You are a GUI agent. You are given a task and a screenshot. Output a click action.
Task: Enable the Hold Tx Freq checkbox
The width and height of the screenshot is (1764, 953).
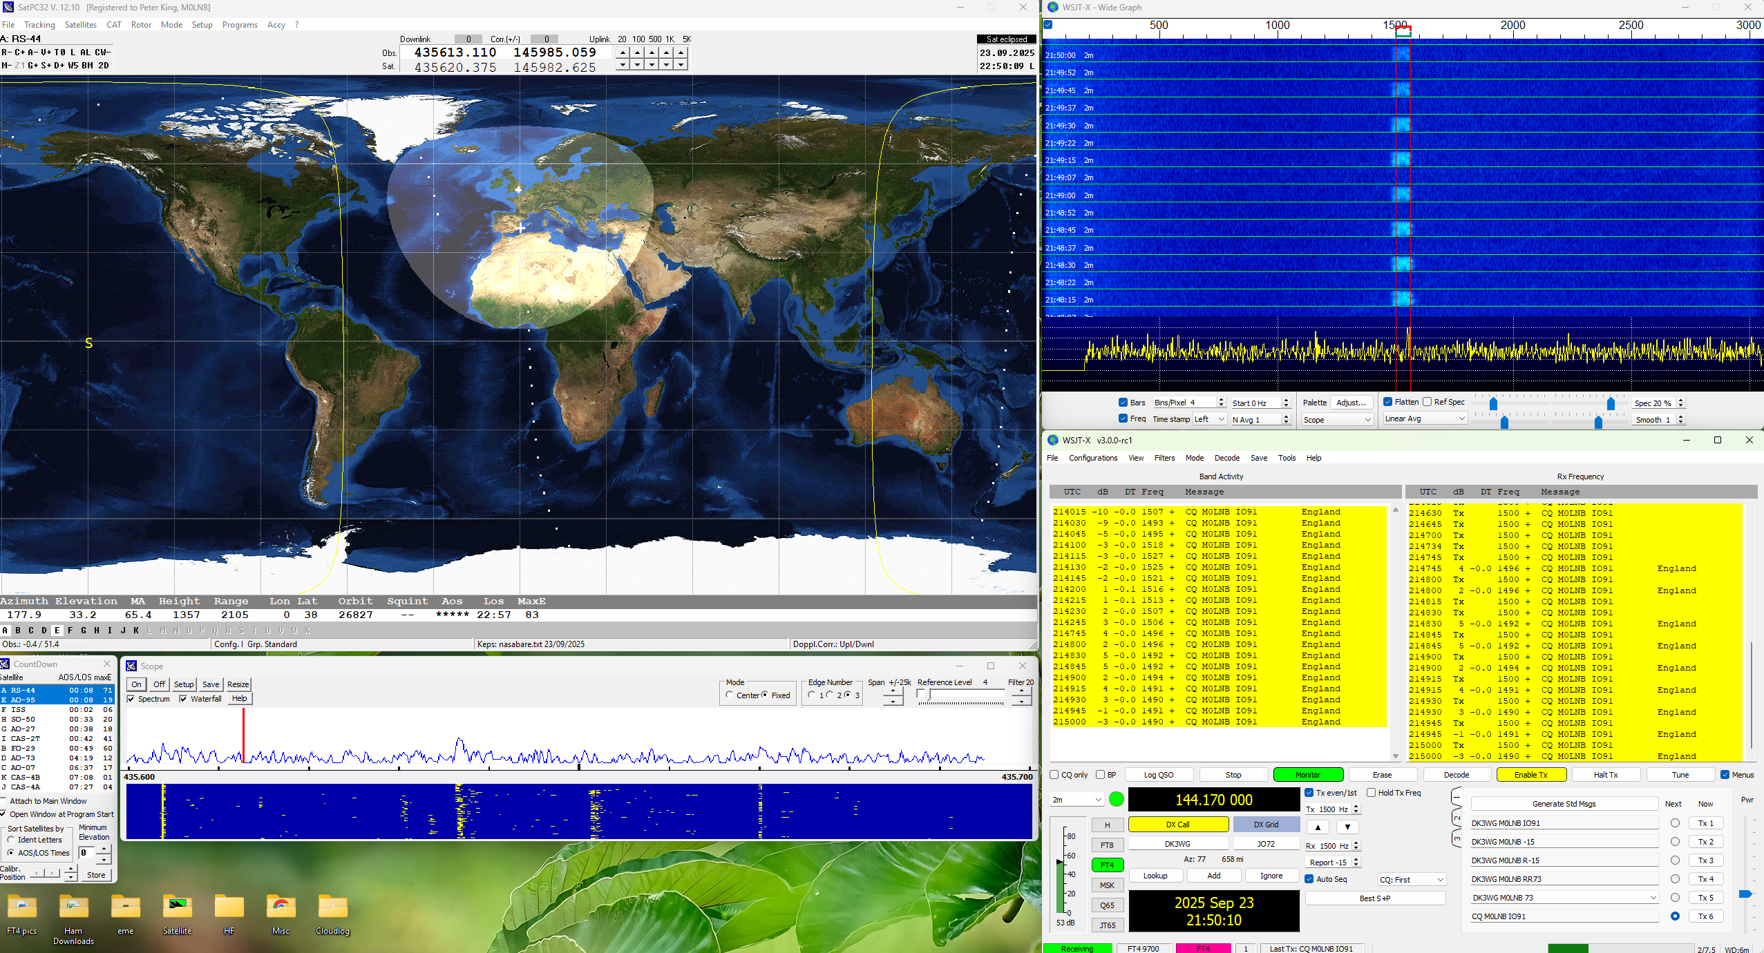(1372, 793)
